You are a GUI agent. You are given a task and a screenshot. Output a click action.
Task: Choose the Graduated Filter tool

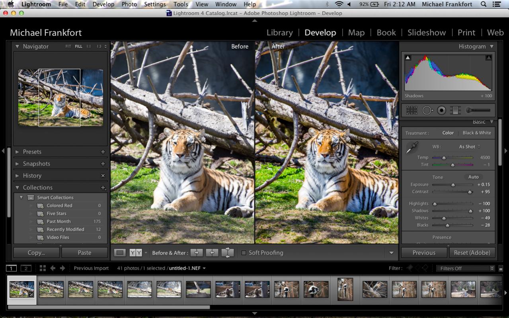[455, 110]
